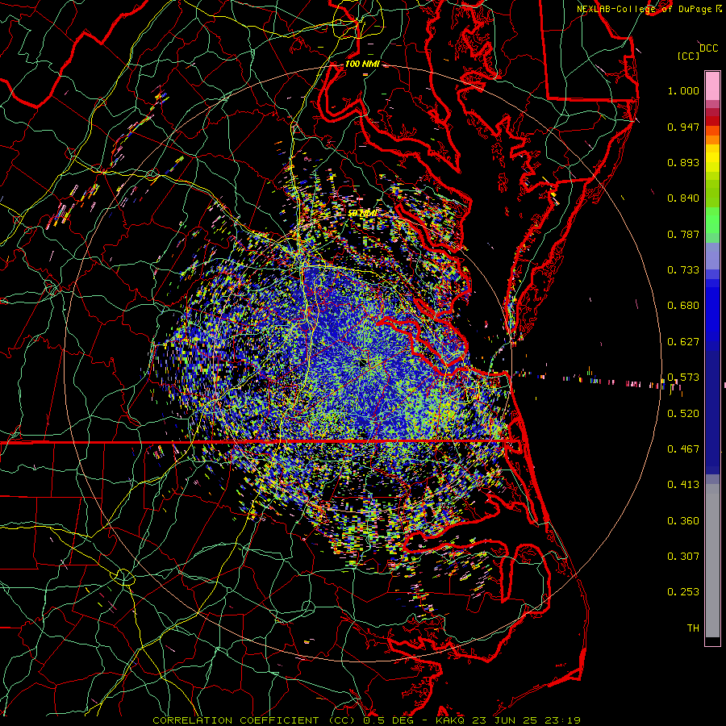Select the 0.467 value on the color scale
This screenshot has width=726, height=726.
click(x=683, y=449)
